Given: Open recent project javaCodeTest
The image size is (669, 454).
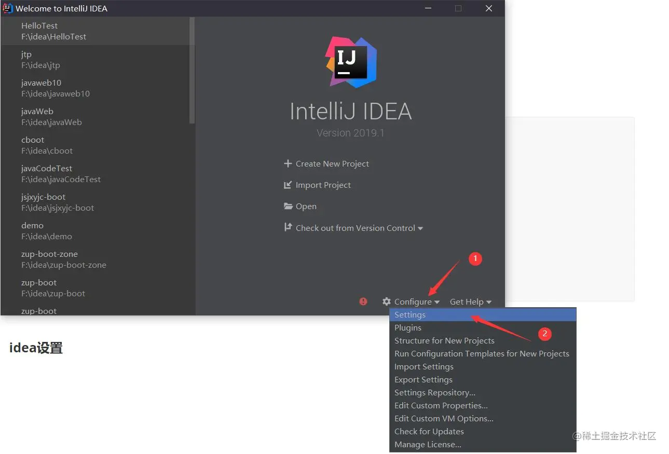Looking at the screenshot, I should 95,173.
